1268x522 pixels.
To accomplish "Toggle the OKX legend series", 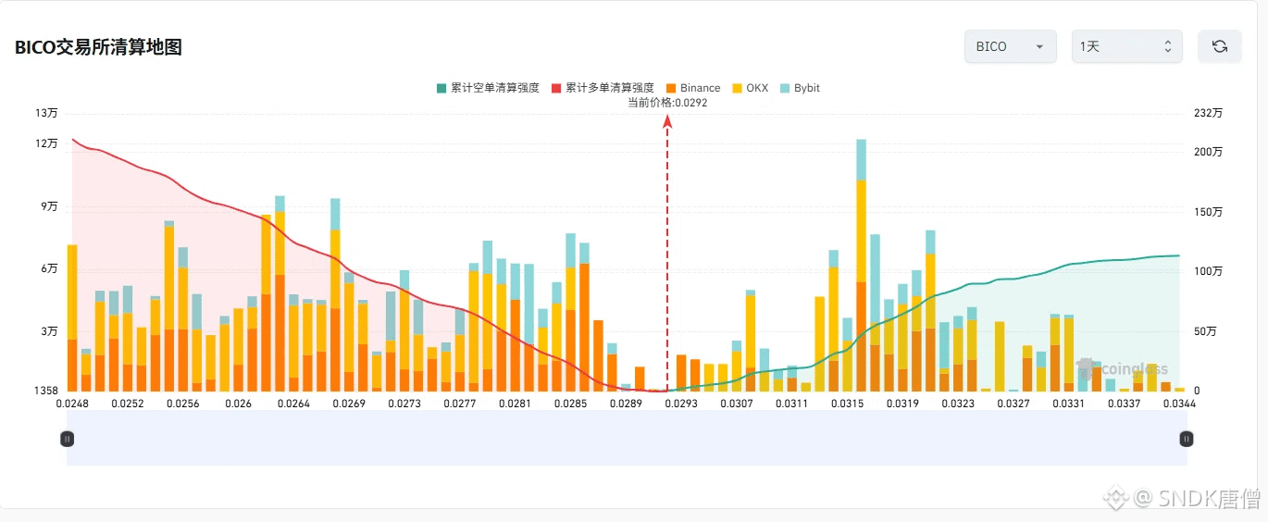I will click(750, 88).
